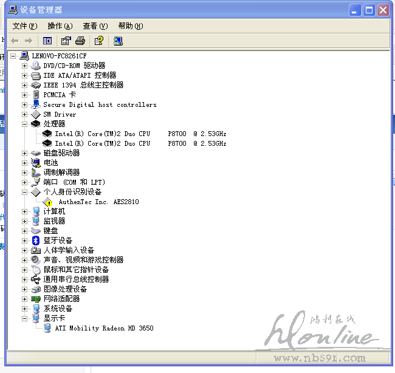The width and height of the screenshot is (395, 373).
Task: Click the AuthenTec AES2810 warning icon
Action: click(49, 202)
